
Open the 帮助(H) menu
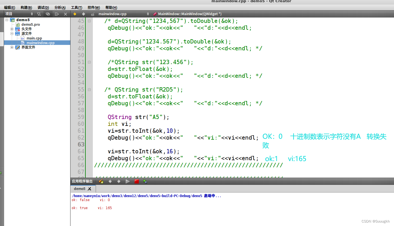111,7
